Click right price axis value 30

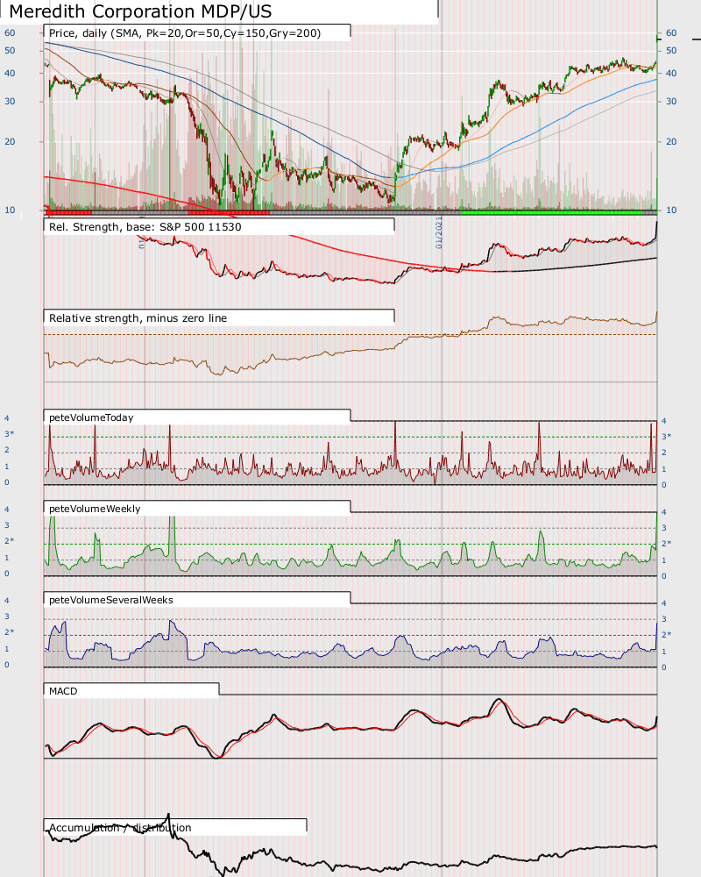coord(671,101)
